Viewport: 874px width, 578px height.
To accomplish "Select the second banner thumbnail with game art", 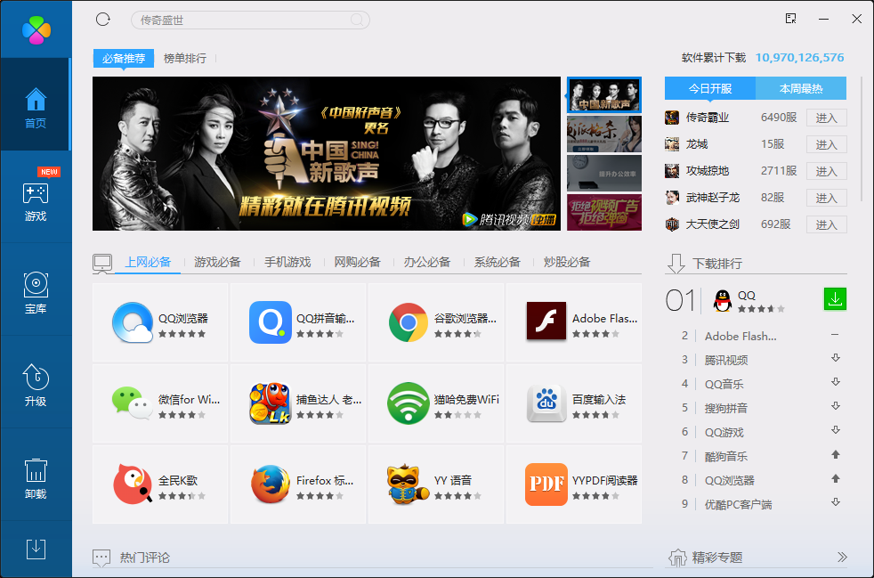I will click(604, 134).
